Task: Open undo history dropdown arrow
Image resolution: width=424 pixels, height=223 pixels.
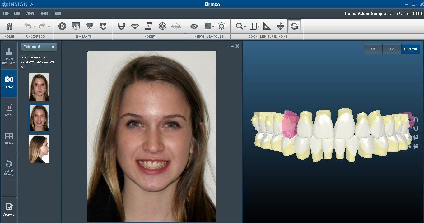Action: point(35,27)
